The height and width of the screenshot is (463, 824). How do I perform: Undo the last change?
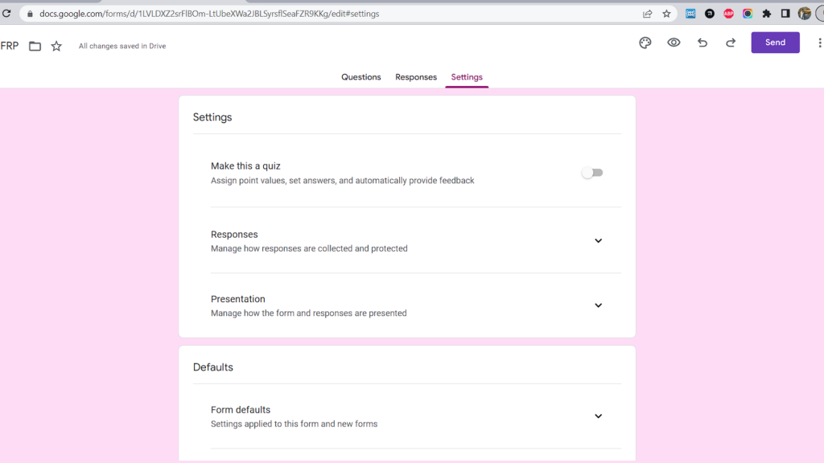click(702, 43)
